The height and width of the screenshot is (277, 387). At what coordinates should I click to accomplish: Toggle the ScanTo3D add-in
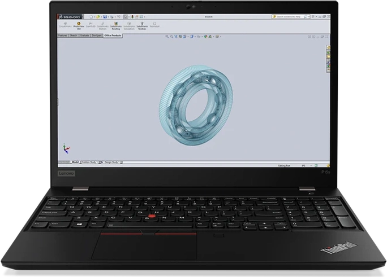[91, 26]
